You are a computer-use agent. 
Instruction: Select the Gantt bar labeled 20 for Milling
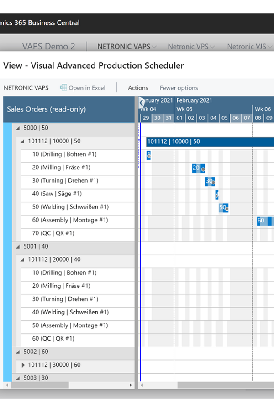click(x=196, y=168)
